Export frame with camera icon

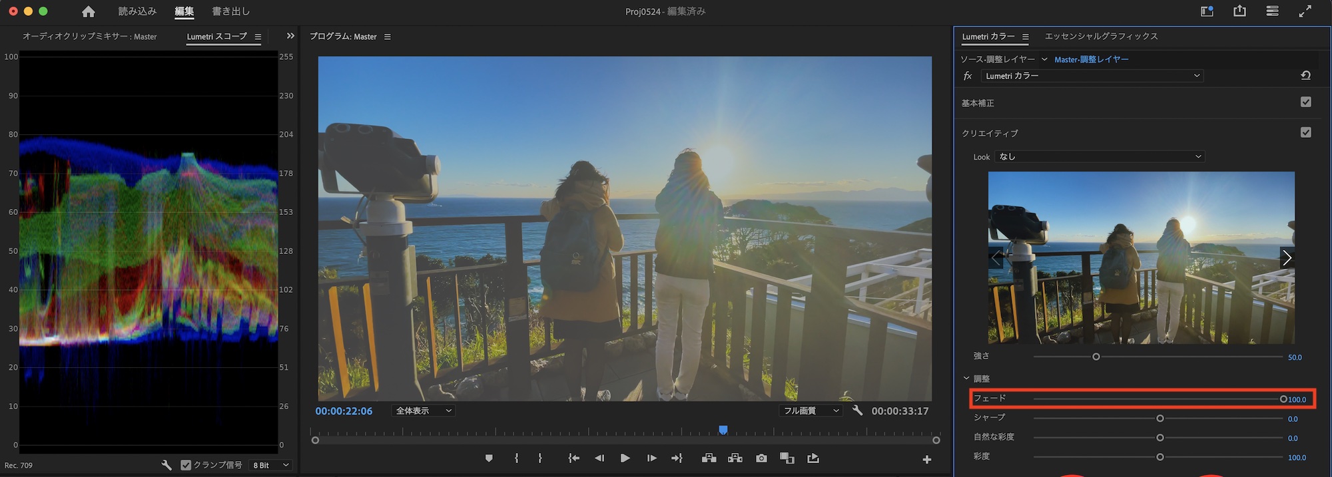point(761,458)
